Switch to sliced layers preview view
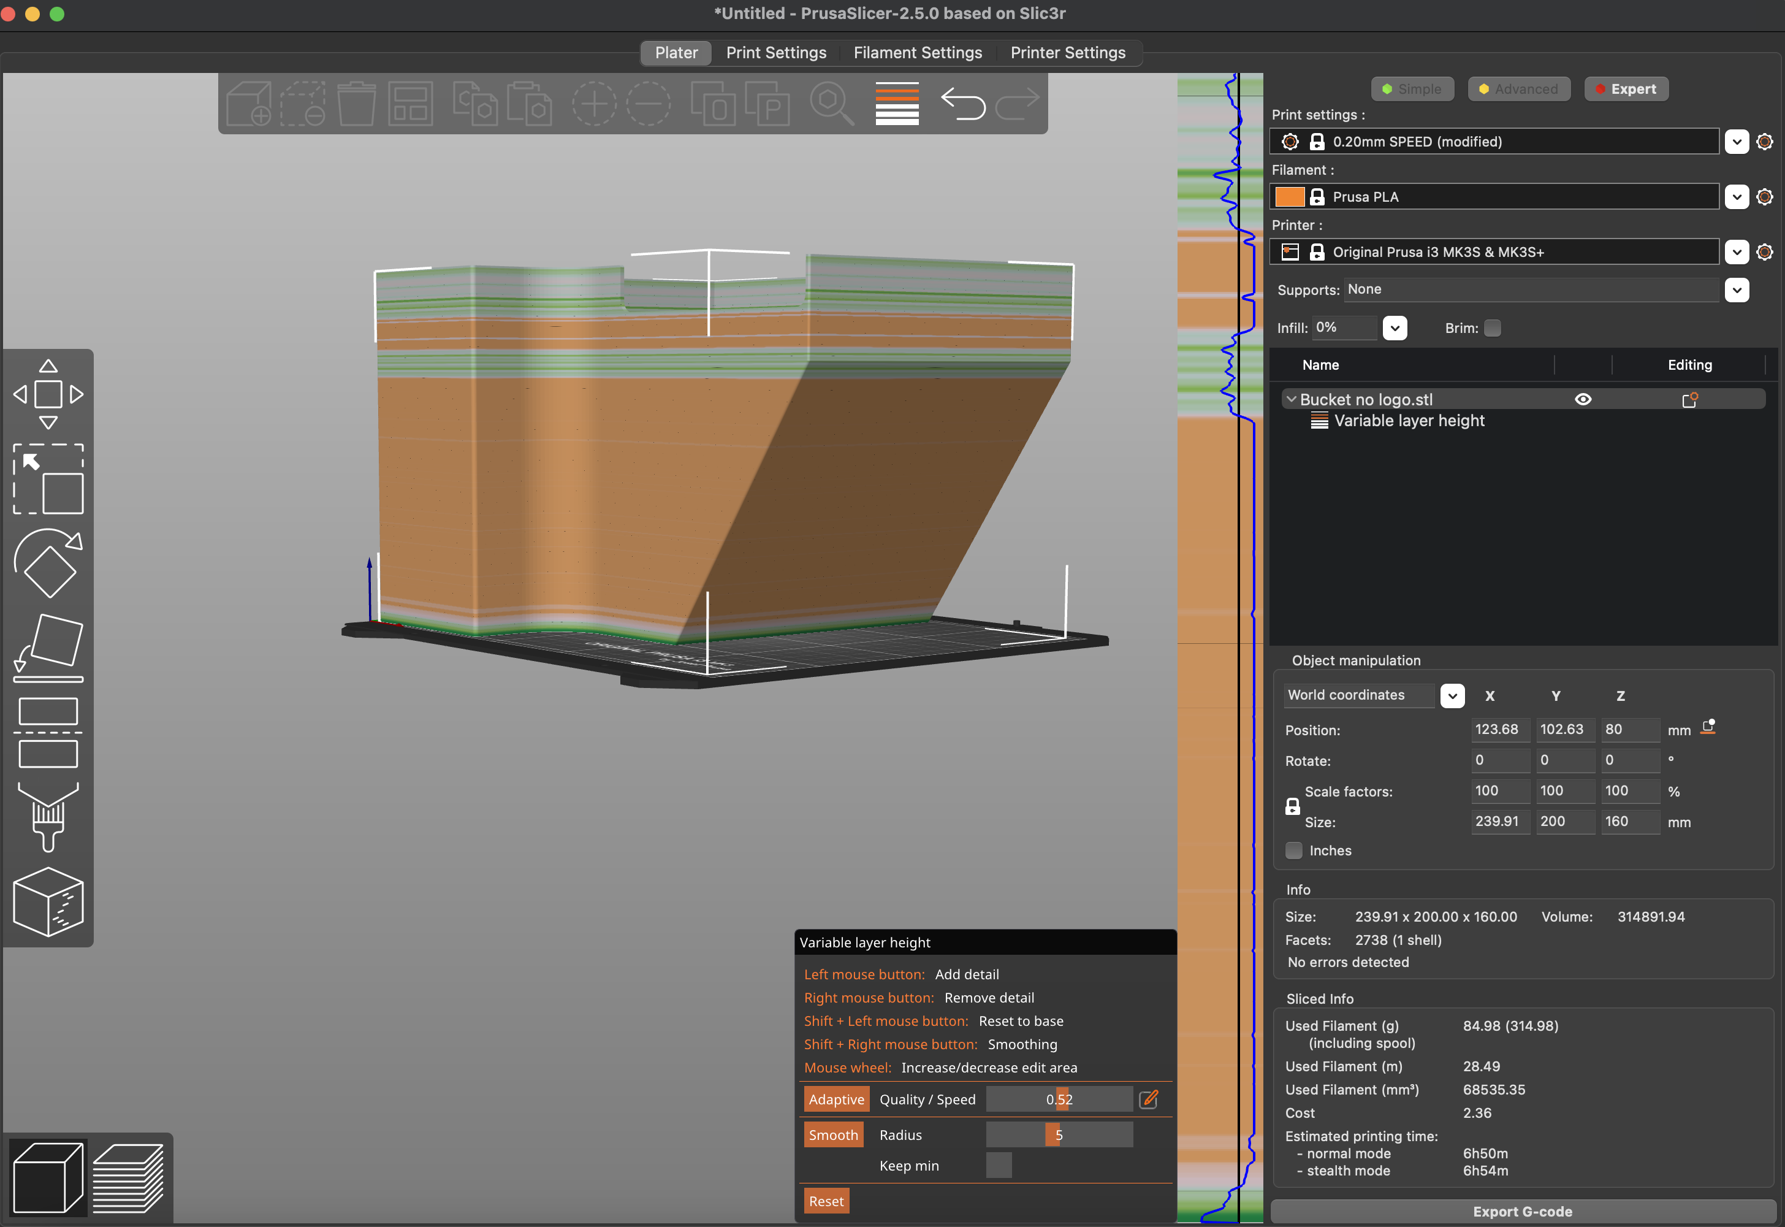 (128, 1178)
